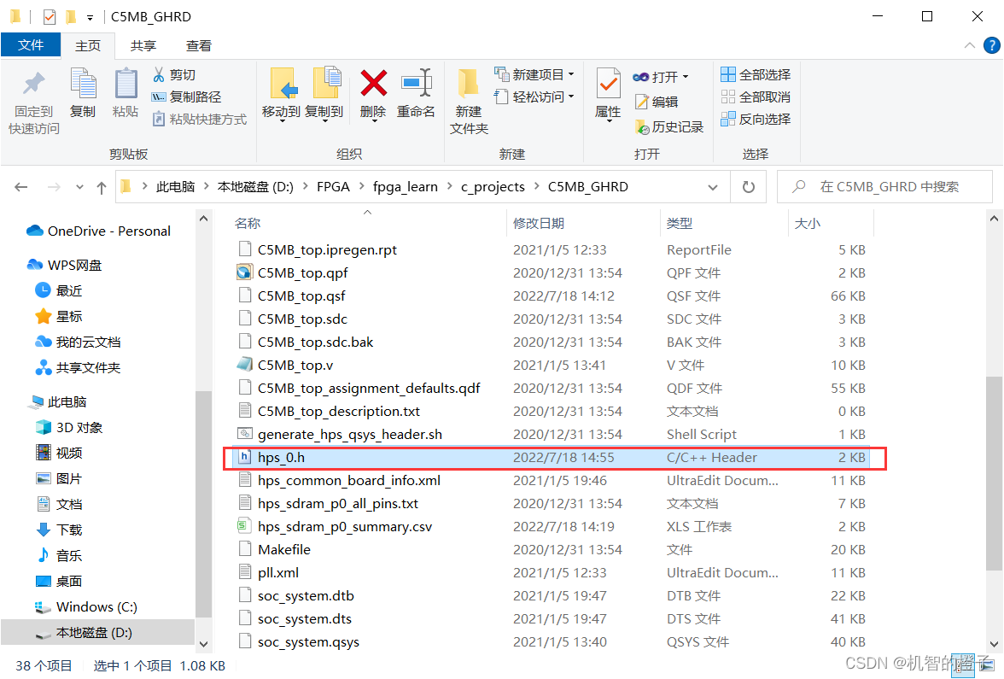Viewport: 1004px width, 679px height.
Task: Open the help question mark icon
Action: (x=991, y=45)
